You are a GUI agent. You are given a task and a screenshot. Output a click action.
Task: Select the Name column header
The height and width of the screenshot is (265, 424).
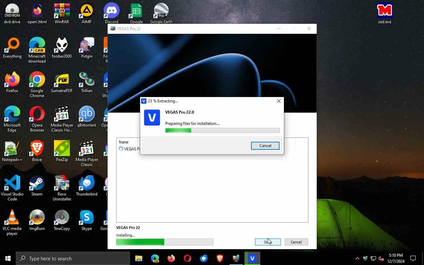coord(124,142)
